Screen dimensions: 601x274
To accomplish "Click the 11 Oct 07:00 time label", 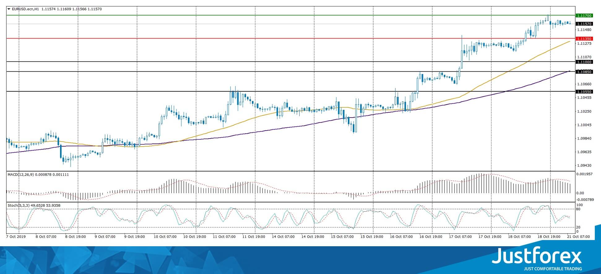I will 224,237.
